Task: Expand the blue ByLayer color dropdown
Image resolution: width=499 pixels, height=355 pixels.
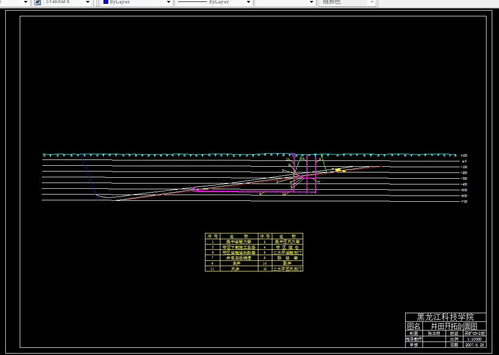Action: tap(169, 2)
